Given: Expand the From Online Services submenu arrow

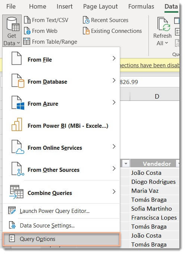Looking at the screenshot, I should click(x=114, y=146).
